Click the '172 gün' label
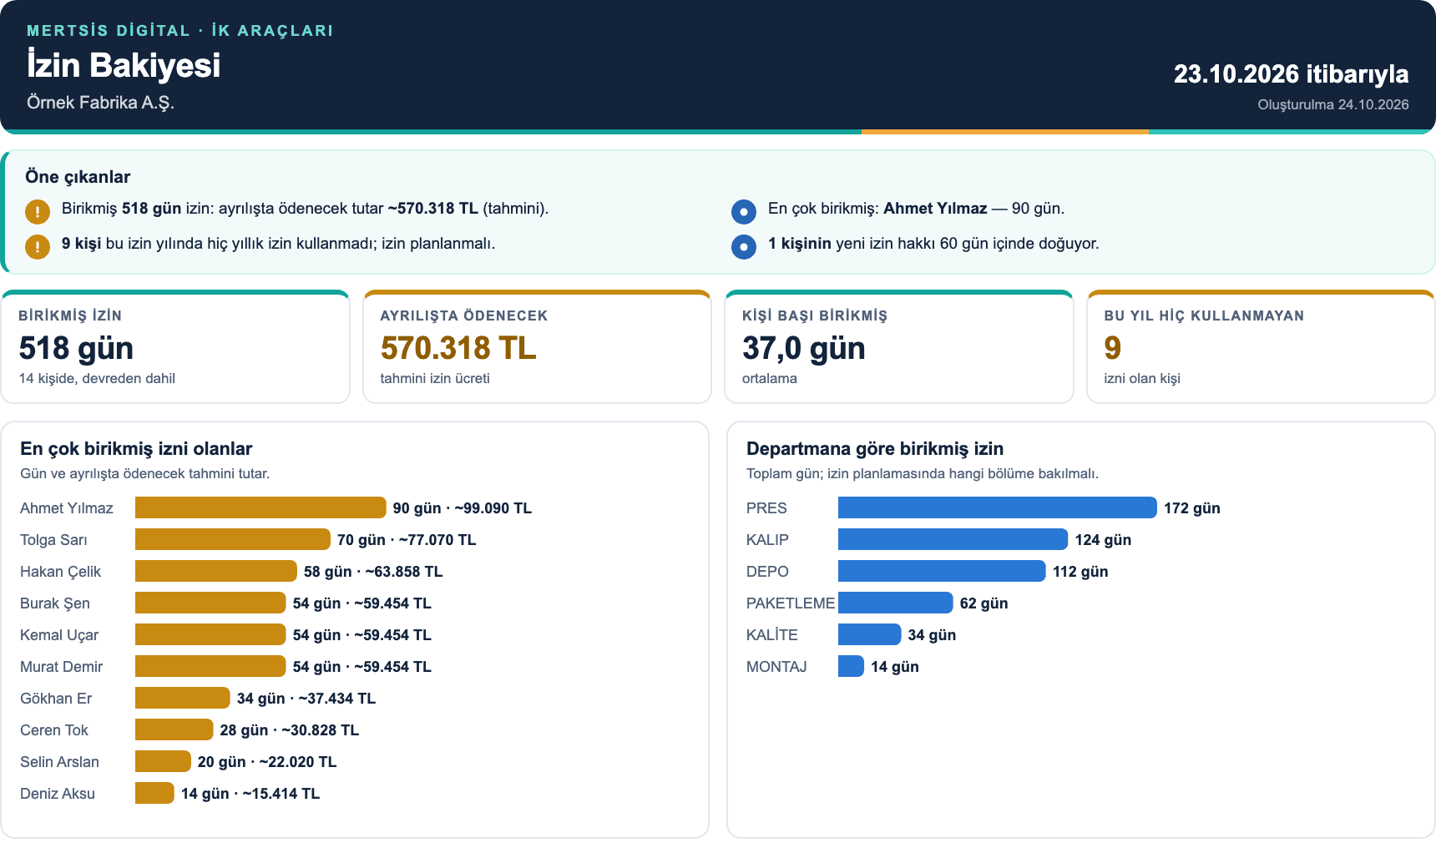The width and height of the screenshot is (1436, 843). (1192, 508)
